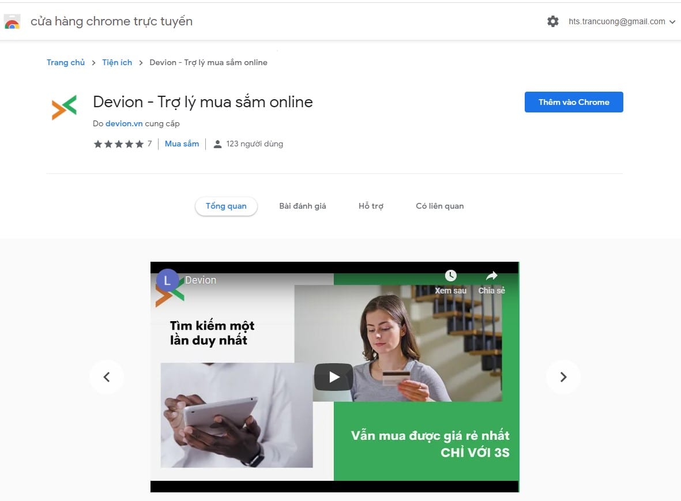681x501 pixels.
Task: Click the user count person icon
Action: 217,144
